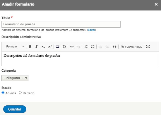Screen dimensions: 161x115
Task: Apply superscript formatting
Action: [x=50, y=47]
